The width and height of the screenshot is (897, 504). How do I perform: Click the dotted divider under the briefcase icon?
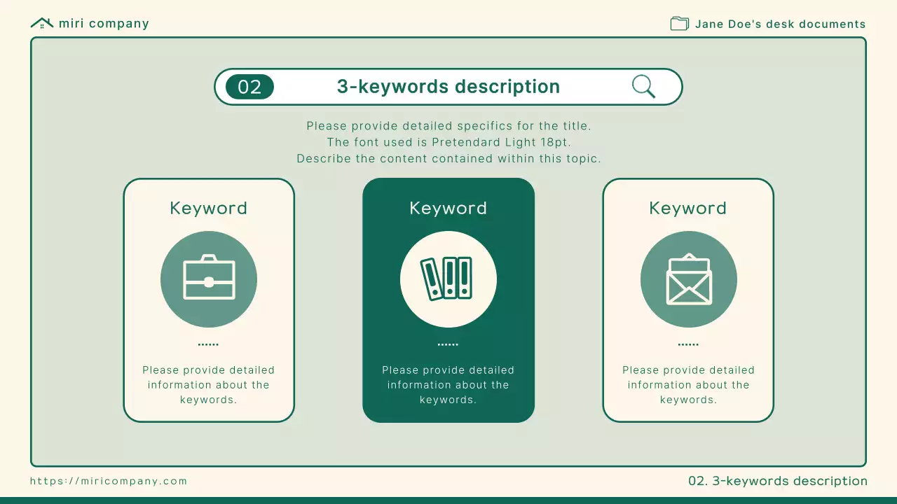[209, 344]
